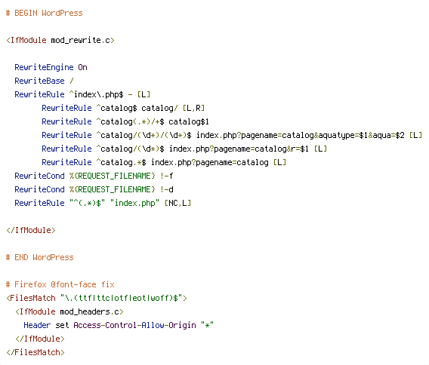Click the BEGIN WordPress comment line
The width and height of the screenshot is (429, 365).
tap(44, 13)
